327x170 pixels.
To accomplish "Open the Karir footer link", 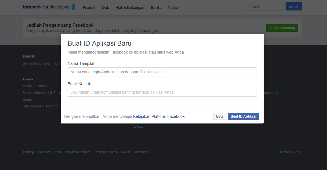I will [x=57, y=152].
